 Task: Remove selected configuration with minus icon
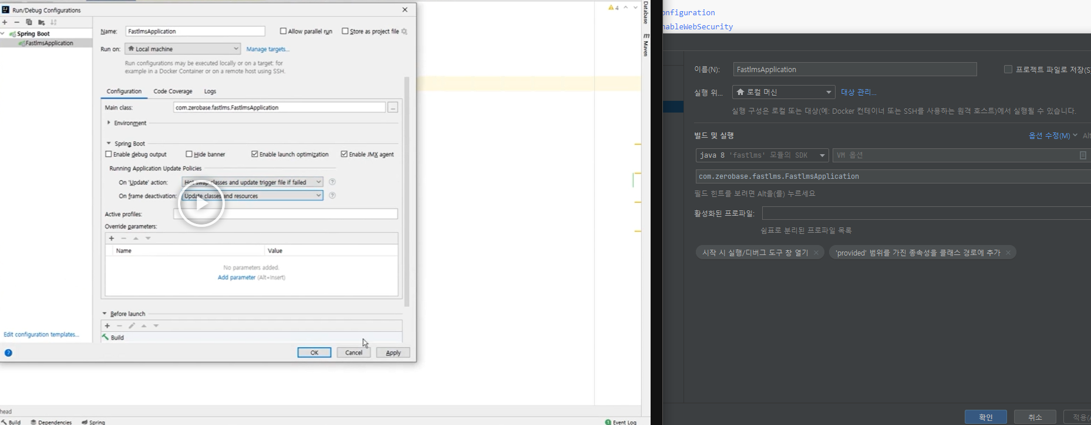(x=16, y=22)
